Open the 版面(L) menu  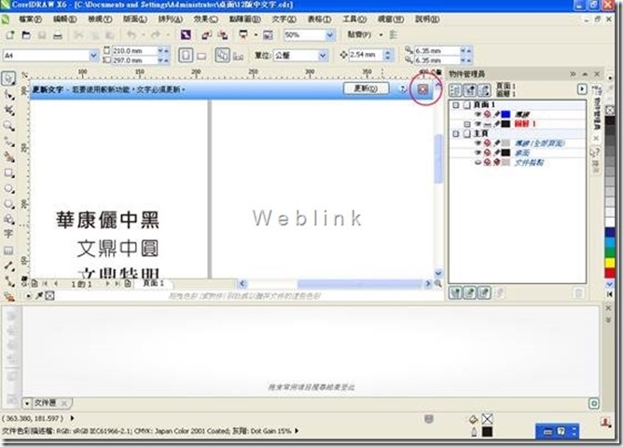pyautogui.click(x=135, y=19)
